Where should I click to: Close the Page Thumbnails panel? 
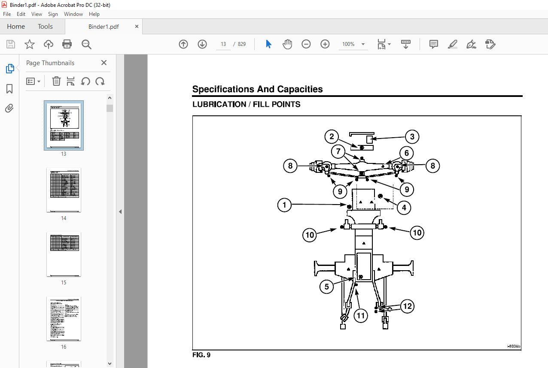104,63
